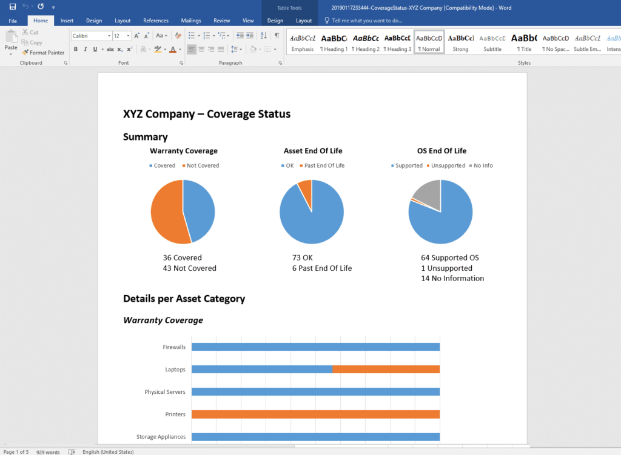The image size is (621, 455).
Task: Toggle Italic formatting
Action: [85, 49]
